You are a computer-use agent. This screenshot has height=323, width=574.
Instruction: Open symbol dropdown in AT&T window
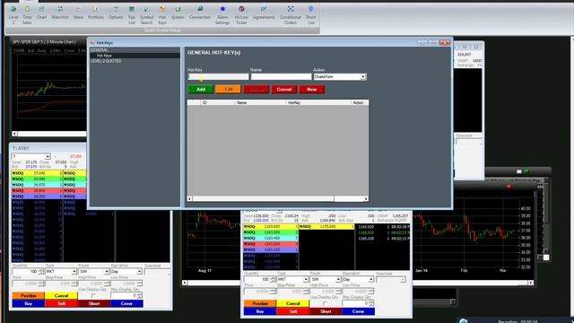tap(48, 157)
